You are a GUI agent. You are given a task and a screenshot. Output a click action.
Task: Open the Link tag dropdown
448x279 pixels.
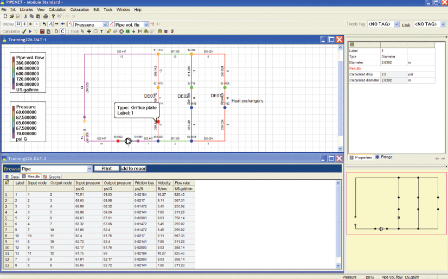[x=443, y=24]
